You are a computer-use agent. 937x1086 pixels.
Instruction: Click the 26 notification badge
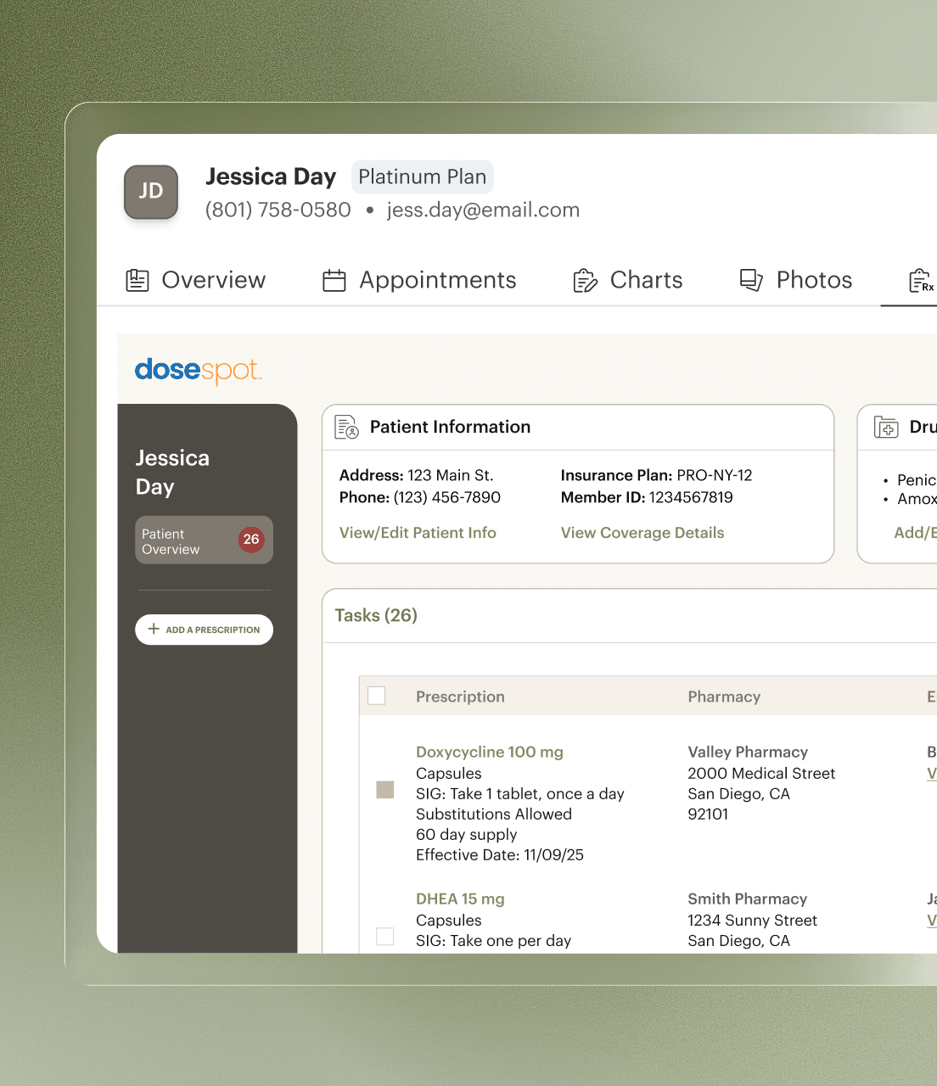click(x=251, y=540)
